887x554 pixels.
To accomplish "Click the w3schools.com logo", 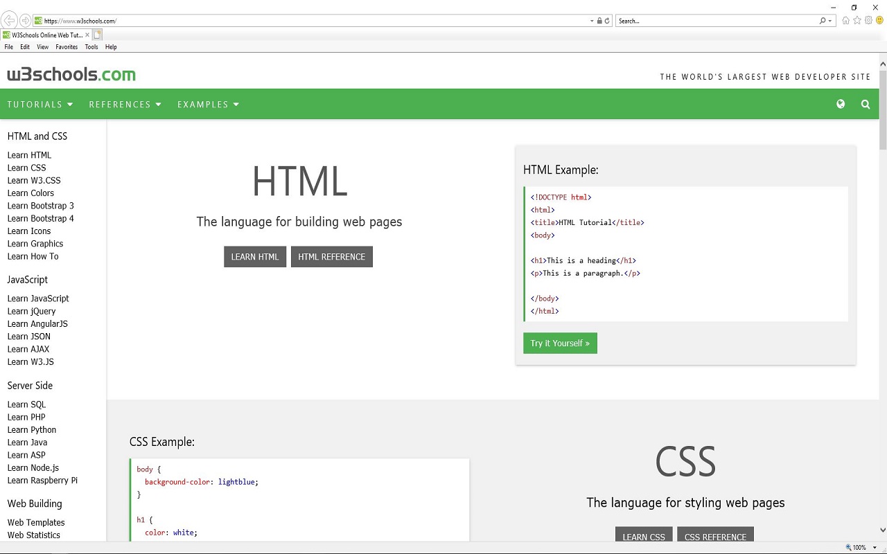I will click(71, 74).
